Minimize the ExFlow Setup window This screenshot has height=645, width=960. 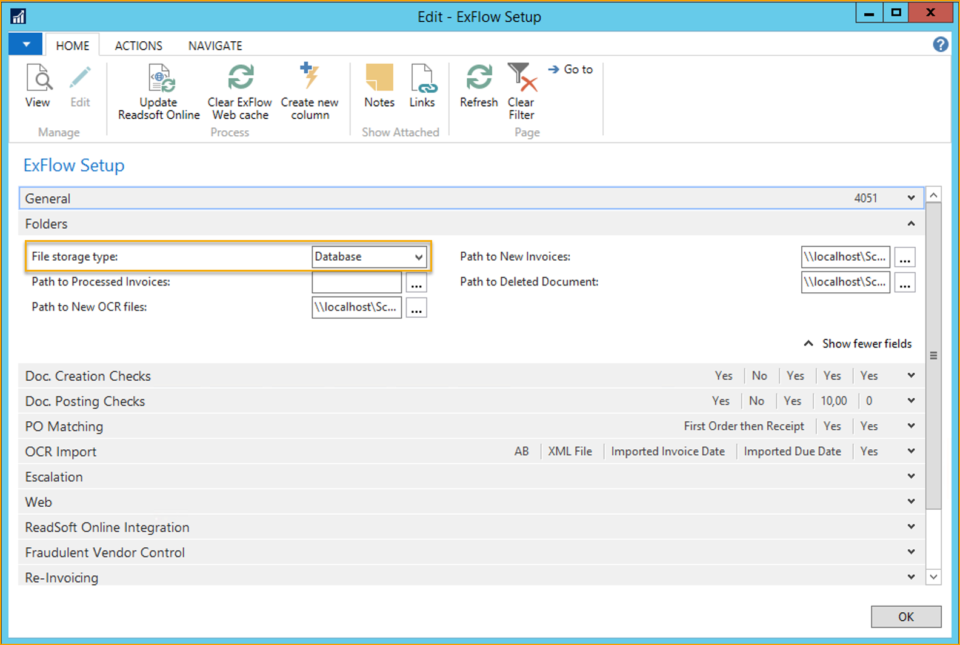coord(869,13)
